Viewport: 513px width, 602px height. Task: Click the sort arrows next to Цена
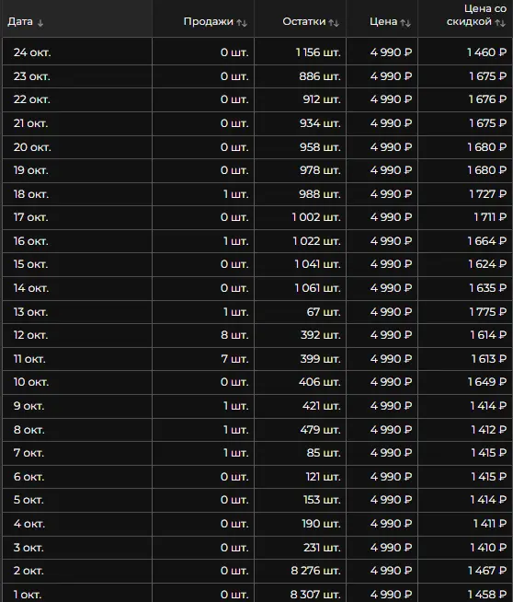(x=405, y=23)
